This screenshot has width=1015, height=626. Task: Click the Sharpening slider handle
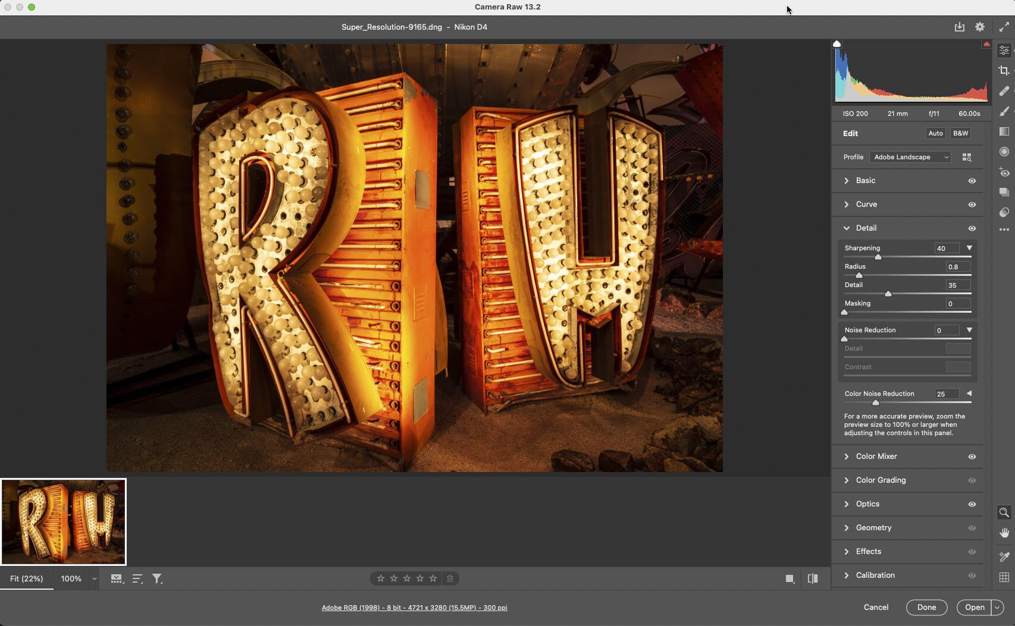[x=878, y=257]
